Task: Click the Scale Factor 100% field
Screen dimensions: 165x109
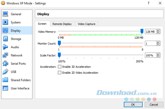Action: click(x=151, y=55)
